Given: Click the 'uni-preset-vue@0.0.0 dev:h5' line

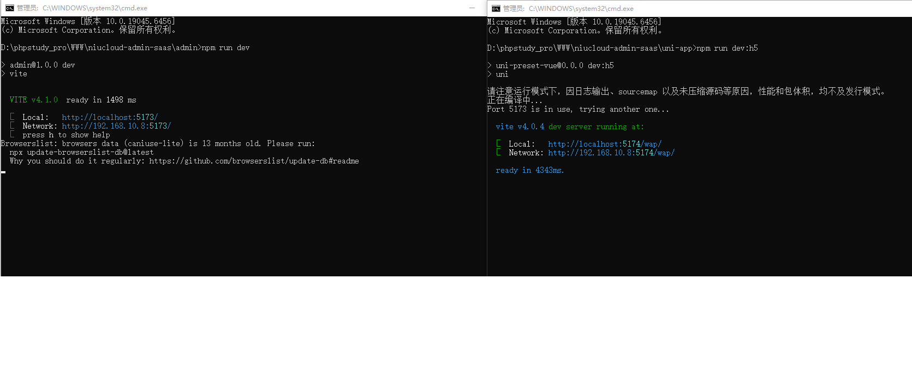Looking at the screenshot, I should [555, 65].
